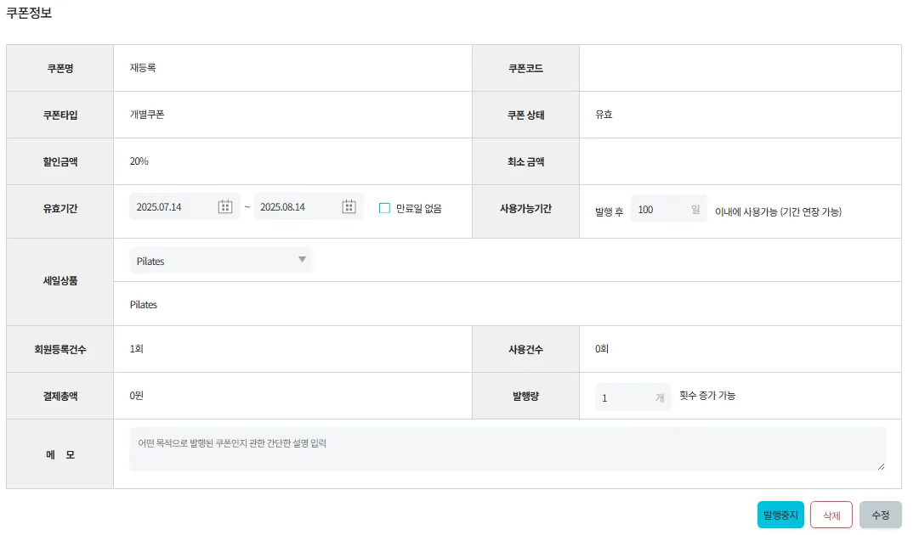This screenshot has height=535, width=919.
Task: Enable the 만료일 없음 checkbox
Action: coord(384,208)
